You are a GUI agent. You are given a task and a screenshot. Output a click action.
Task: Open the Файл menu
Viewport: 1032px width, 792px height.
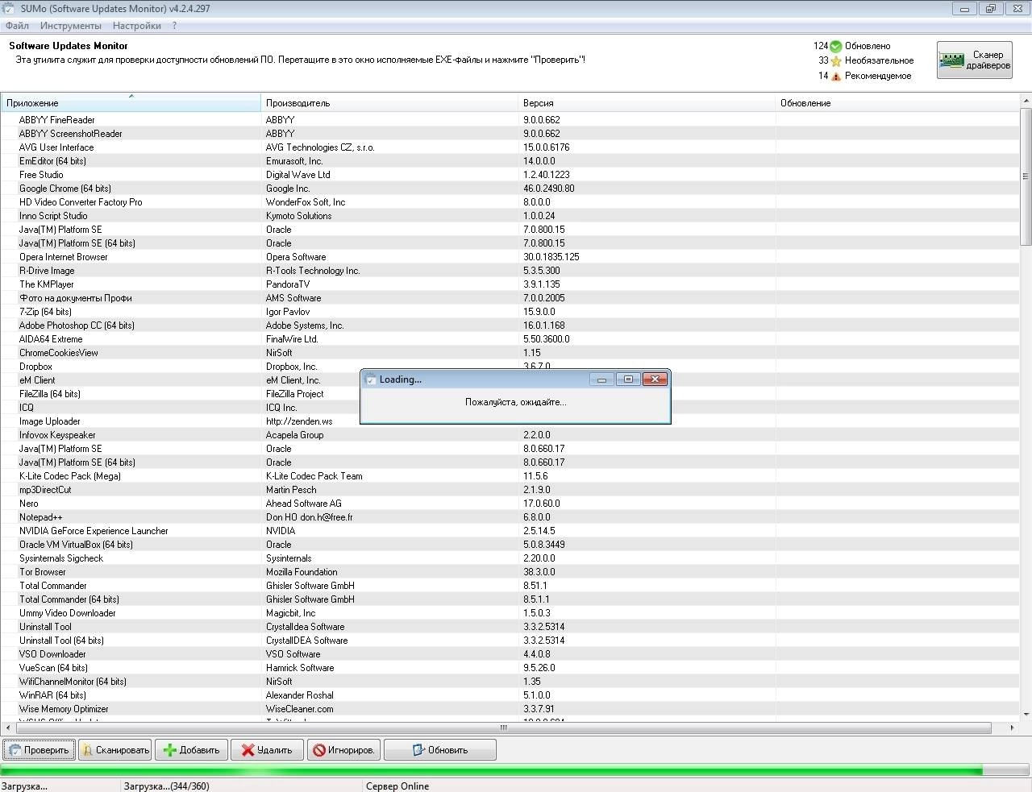point(17,26)
